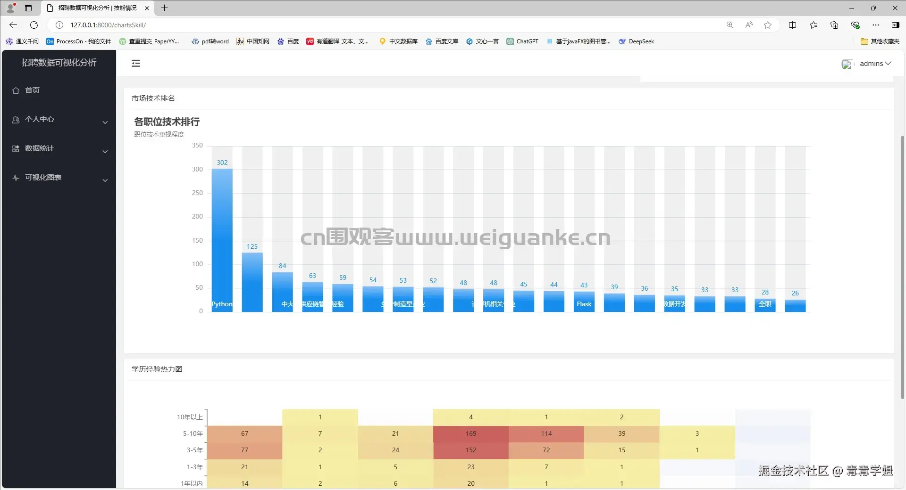906x490 pixels.
Task: Add this page to favorites with the star
Action: 768,25
